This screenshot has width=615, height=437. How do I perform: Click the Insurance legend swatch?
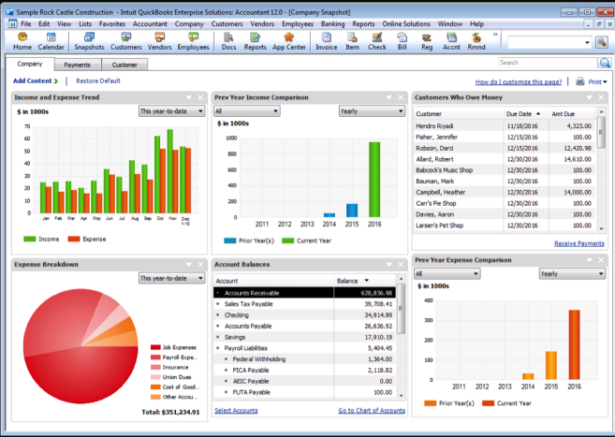click(155, 367)
